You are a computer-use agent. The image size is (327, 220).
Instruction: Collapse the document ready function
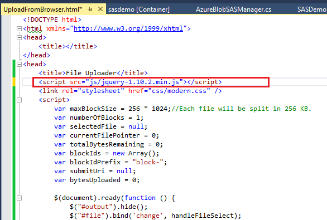tap(19, 198)
